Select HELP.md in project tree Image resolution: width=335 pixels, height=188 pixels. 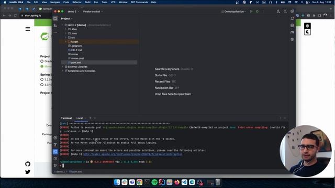[x=76, y=50]
